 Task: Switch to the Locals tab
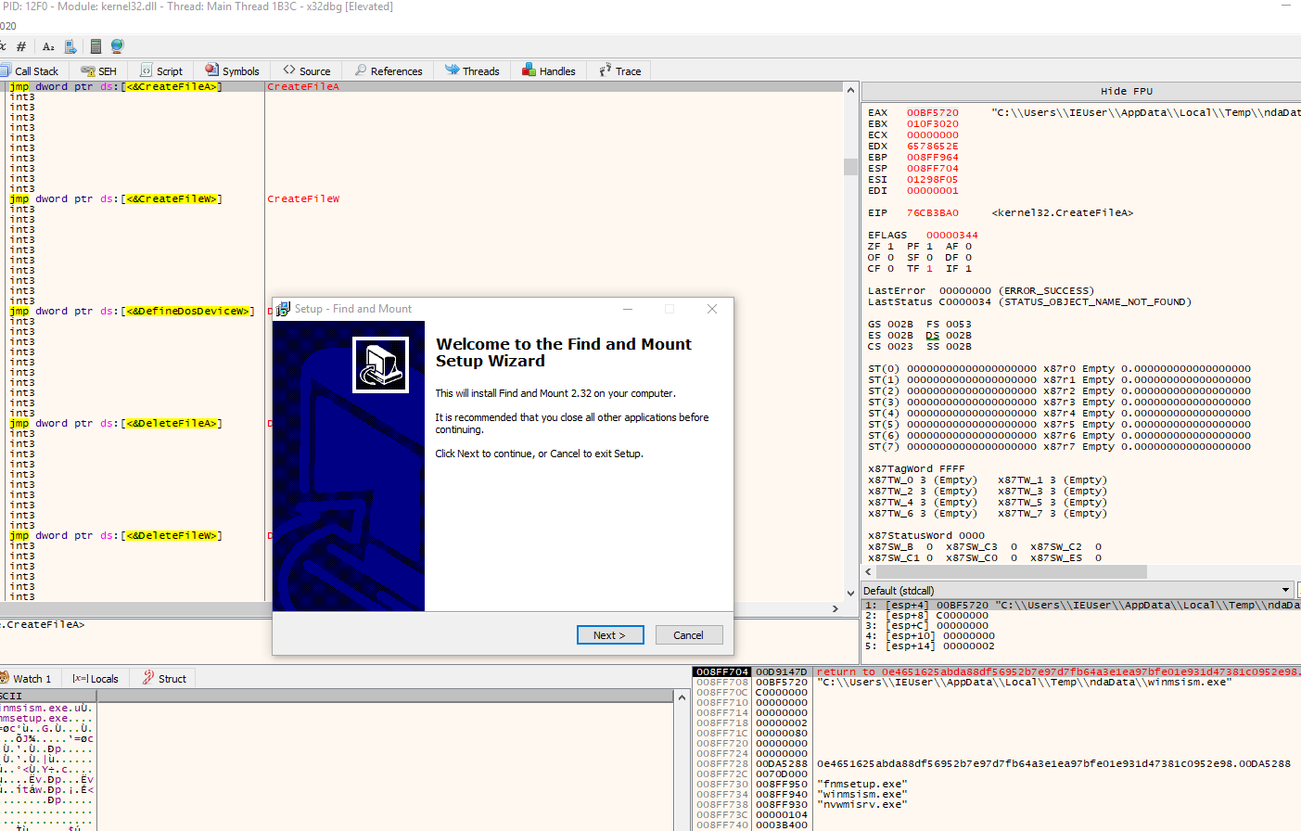96,679
